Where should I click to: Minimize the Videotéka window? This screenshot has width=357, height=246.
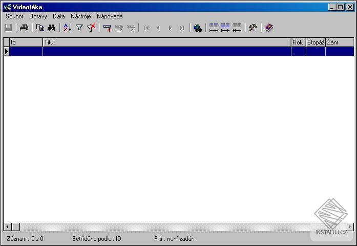pos(332,7)
